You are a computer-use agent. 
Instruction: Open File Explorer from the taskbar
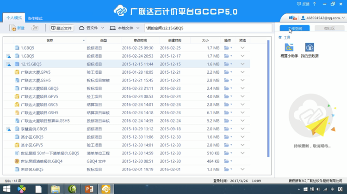point(56,189)
